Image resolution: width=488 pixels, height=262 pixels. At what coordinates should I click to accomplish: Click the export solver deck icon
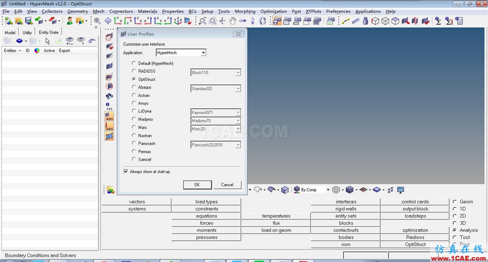pos(52,21)
